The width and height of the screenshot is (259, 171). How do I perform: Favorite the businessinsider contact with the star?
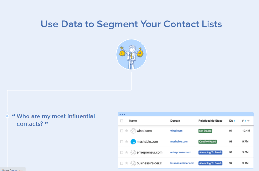point(127,163)
